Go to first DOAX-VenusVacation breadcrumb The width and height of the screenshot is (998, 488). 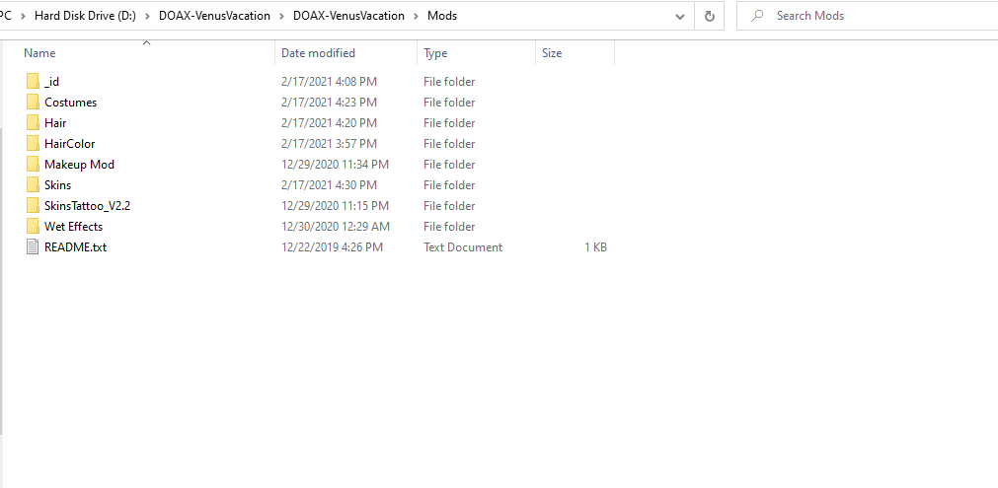214,16
